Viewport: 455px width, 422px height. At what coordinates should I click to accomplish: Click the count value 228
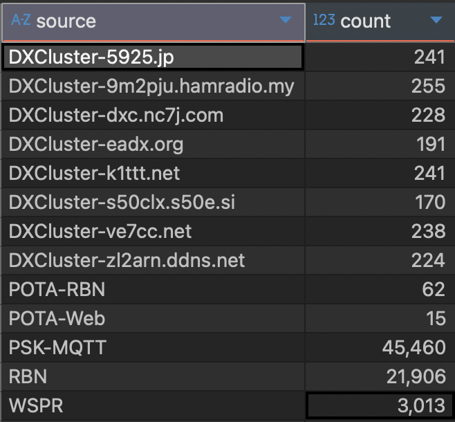pyautogui.click(x=428, y=115)
